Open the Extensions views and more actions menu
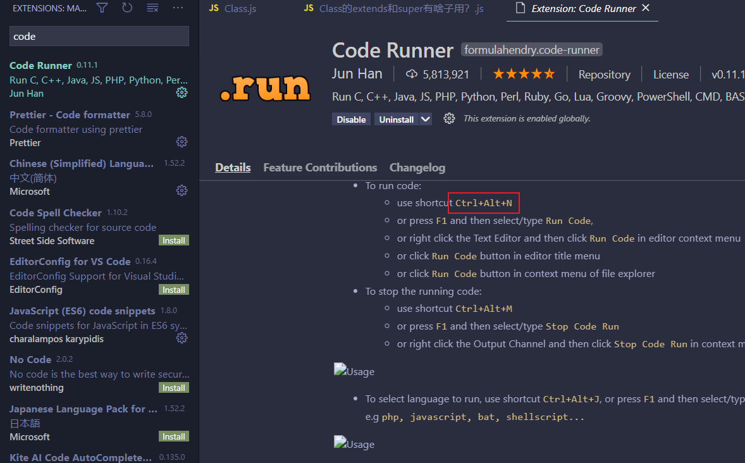The image size is (745, 463). pos(178,8)
